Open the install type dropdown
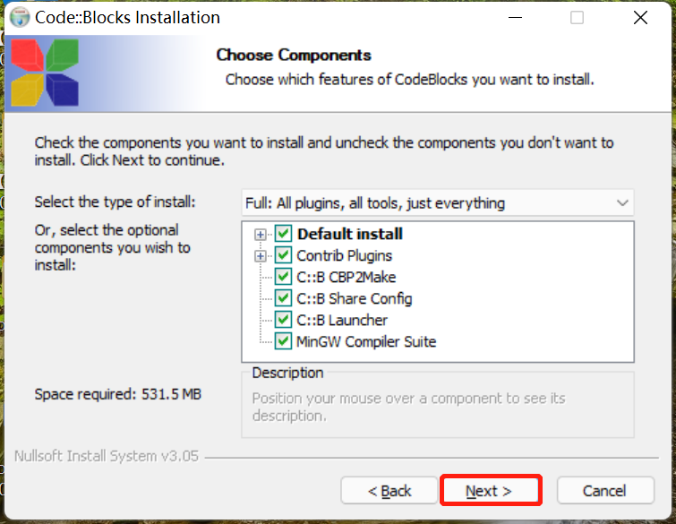This screenshot has width=676, height=524. 438,203
